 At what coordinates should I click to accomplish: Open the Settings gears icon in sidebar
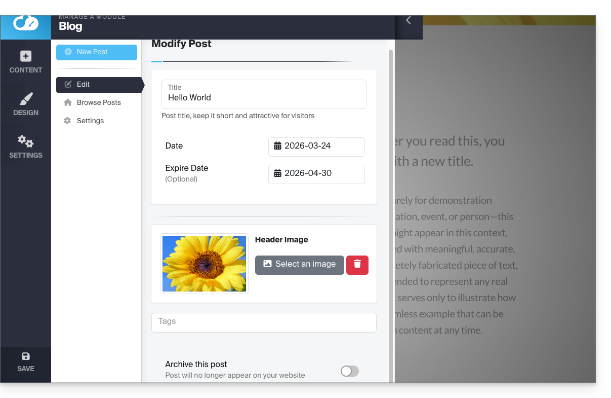coord(26,141)
